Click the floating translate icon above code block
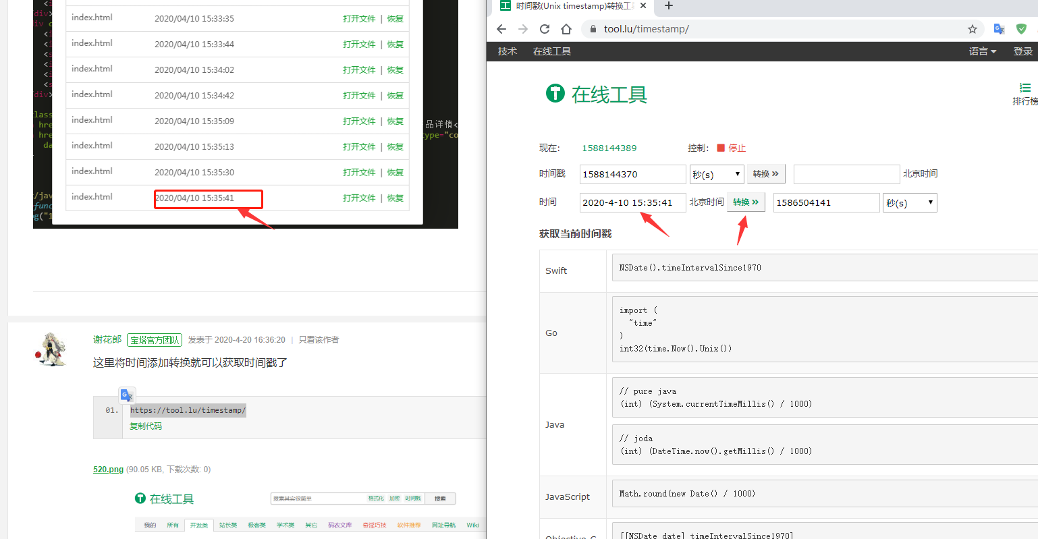 (x=127, y=395)
